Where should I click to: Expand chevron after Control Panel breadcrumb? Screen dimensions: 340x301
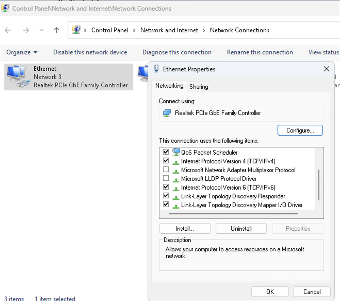coord(134,30)
